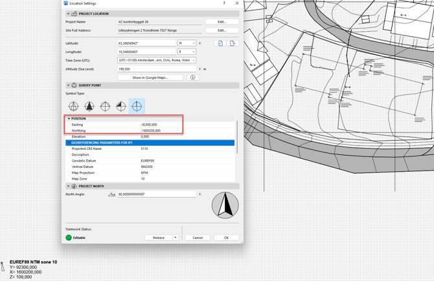Click the export location file icon
434x281 pixels.
[x=233, y=43]
